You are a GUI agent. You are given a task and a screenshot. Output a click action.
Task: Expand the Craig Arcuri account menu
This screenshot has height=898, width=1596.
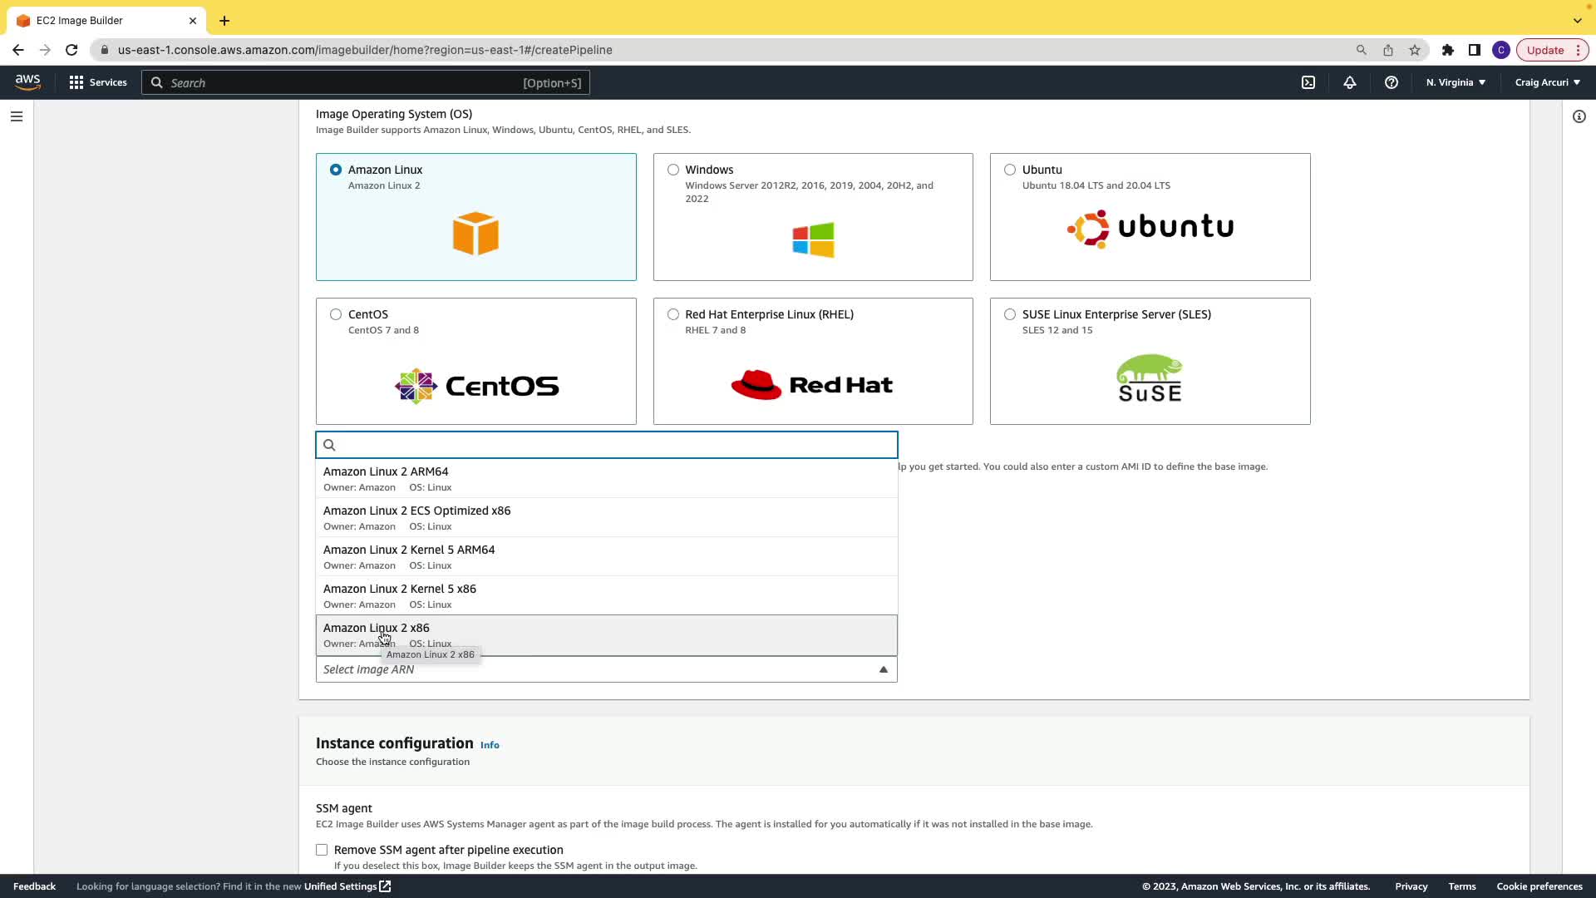coord(1547,82)
